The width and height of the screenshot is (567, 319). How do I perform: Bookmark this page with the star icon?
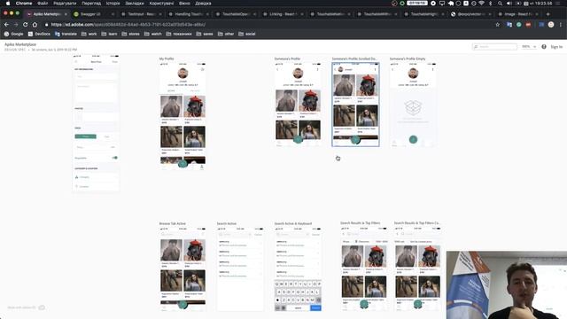pyautogui.click(x=498, y=25)
